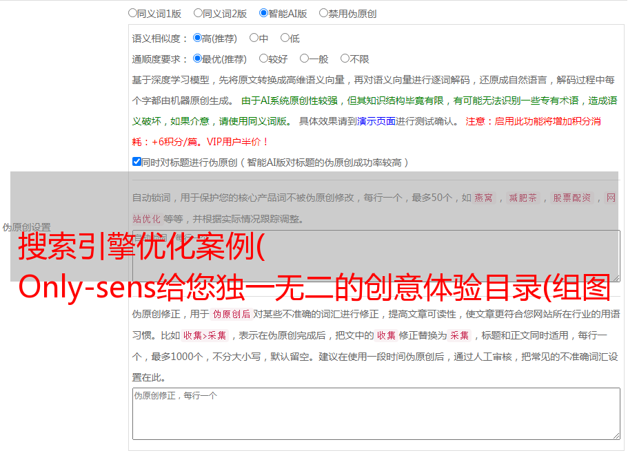
Task: Select the 同义词1版 radio option
Action: (132, 13)
